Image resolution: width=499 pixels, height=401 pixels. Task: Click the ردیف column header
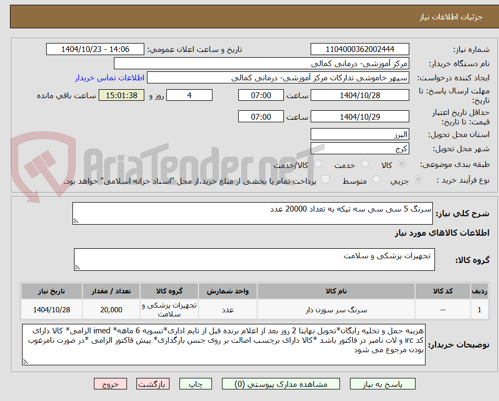[x=480, y=291]
